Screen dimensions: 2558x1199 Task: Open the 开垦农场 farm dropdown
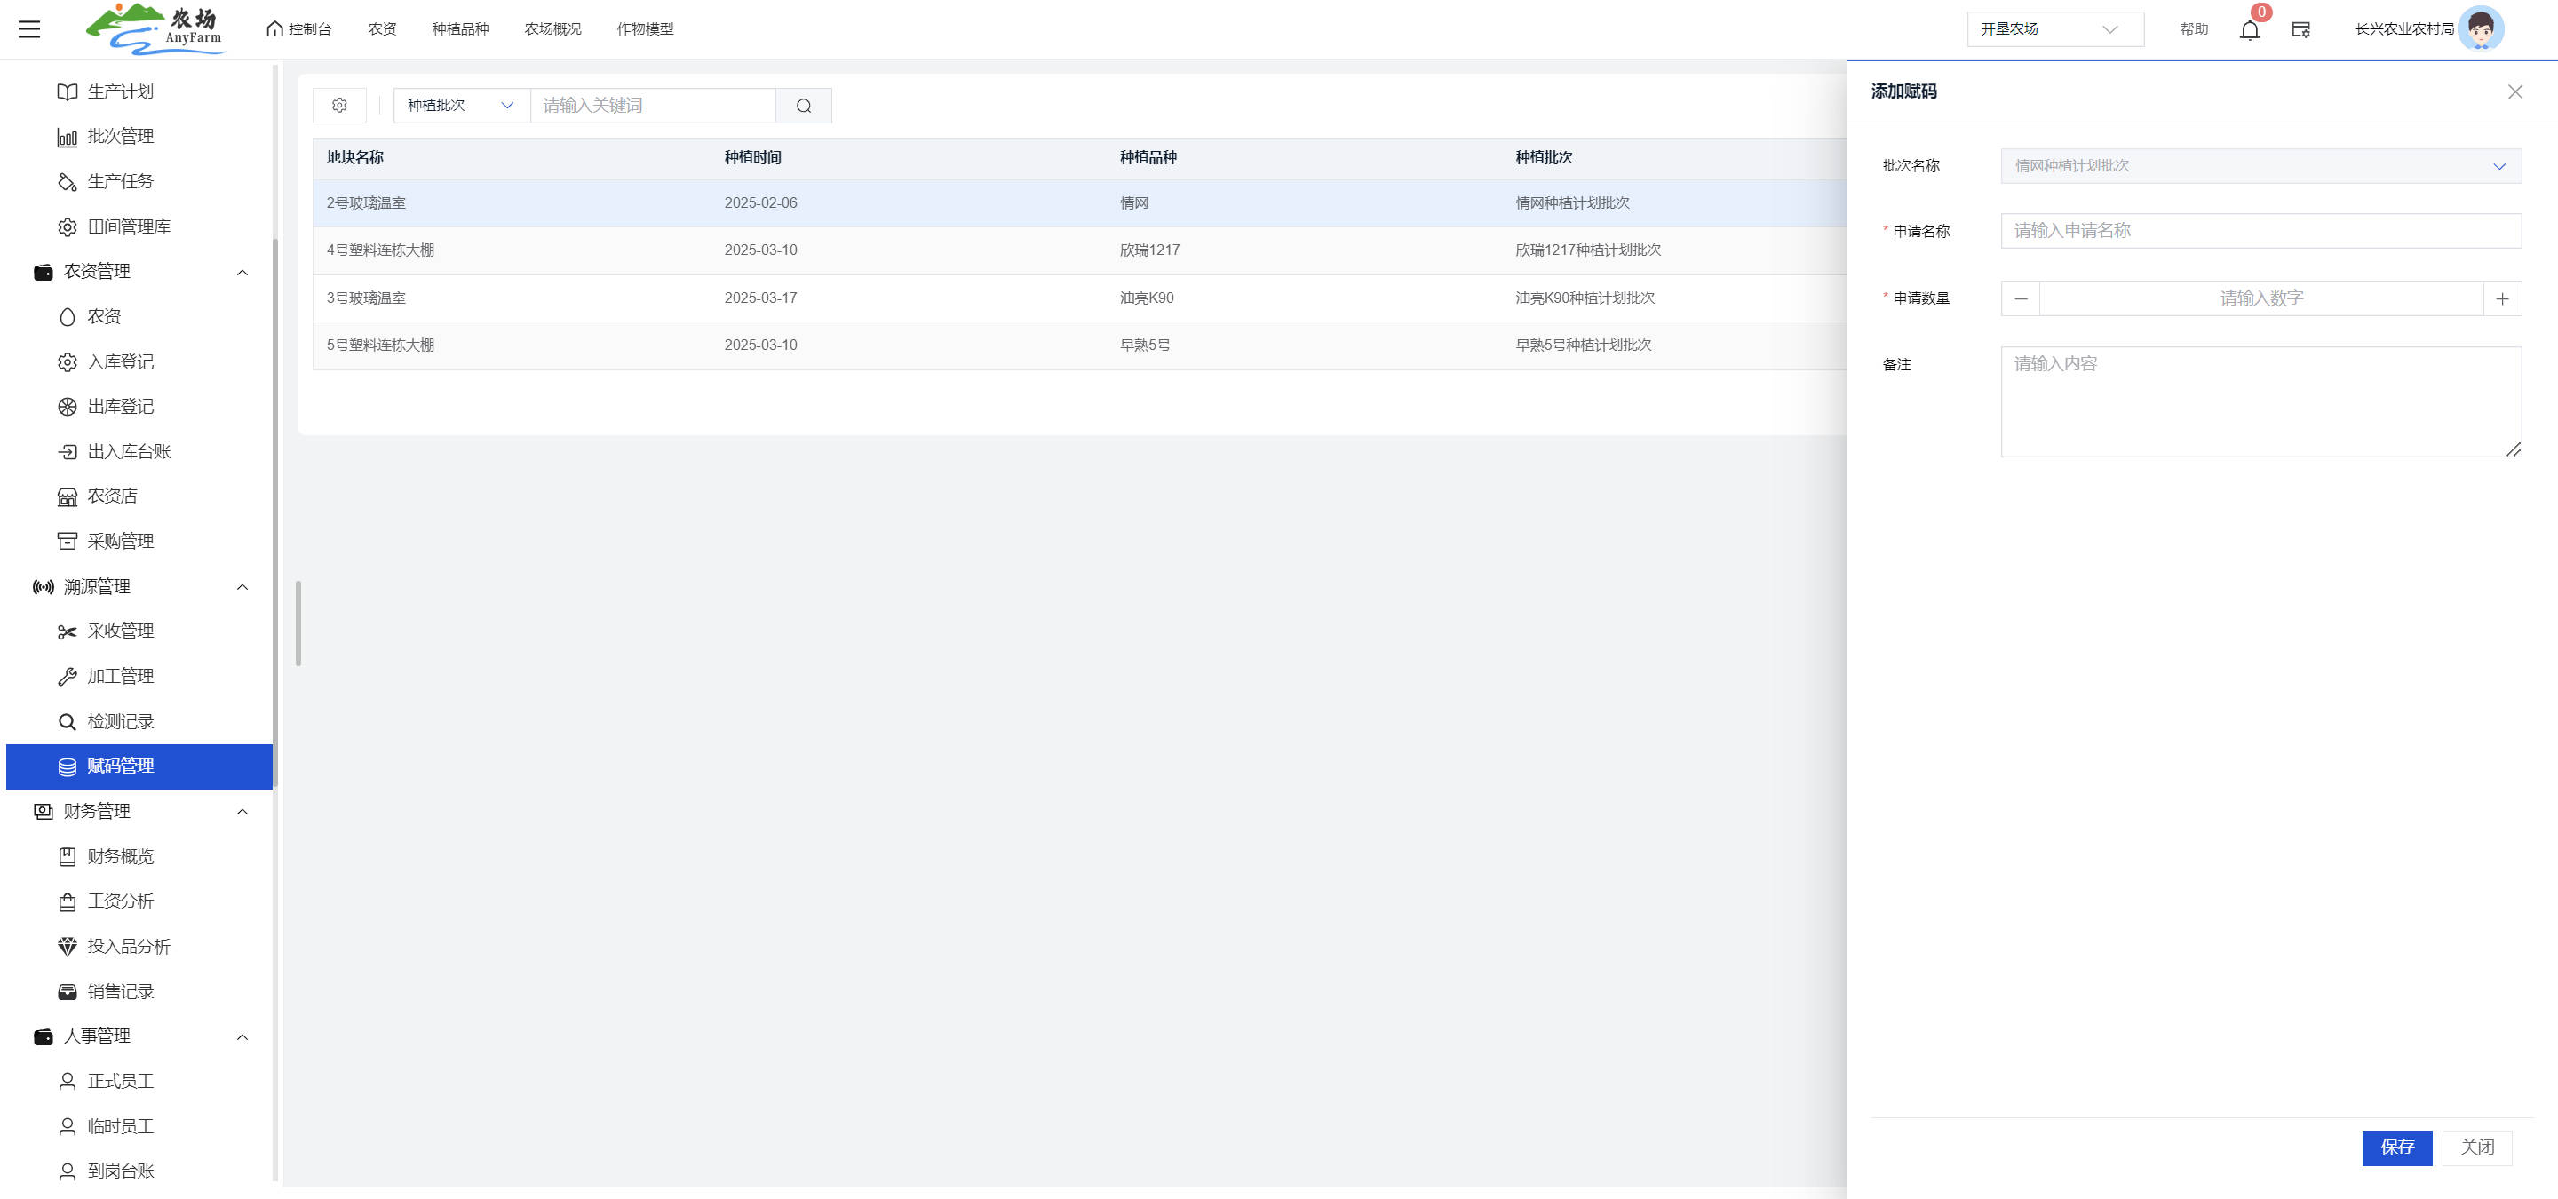click(x=2054, y=30)
